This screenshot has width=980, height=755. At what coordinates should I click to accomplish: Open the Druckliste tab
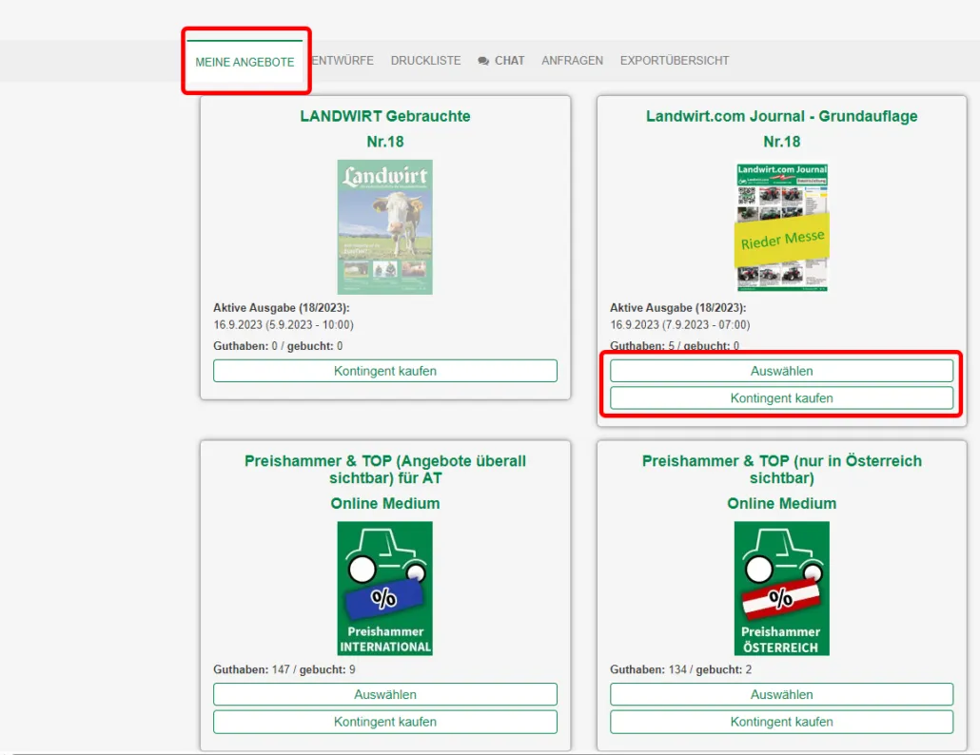coord(425,61)
